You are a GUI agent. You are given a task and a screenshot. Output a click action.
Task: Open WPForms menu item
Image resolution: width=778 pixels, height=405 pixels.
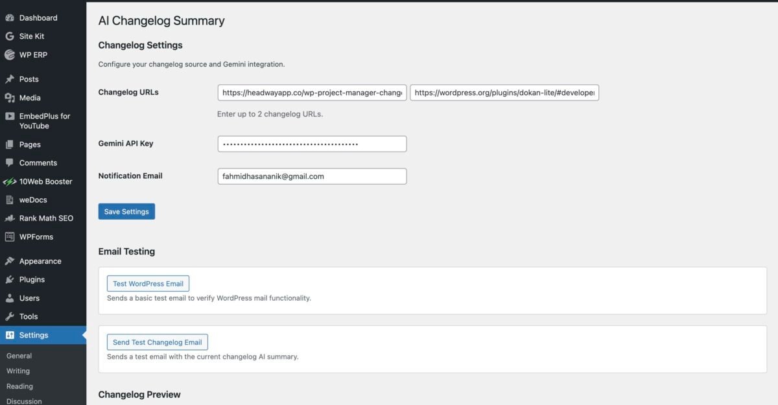tap(43, 237)
